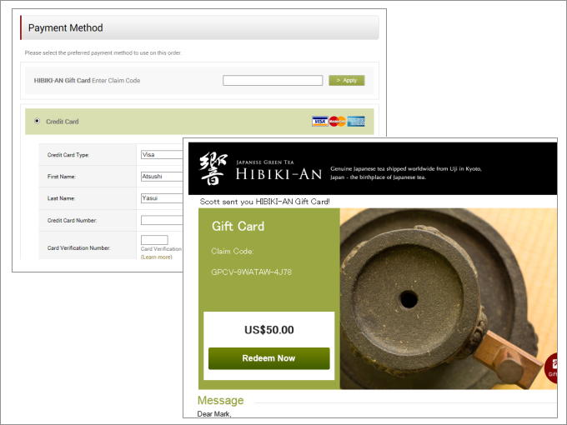567x425 pixels.
Task: Click the Hibiki-An kanji logo
Action: click(213, 168)
